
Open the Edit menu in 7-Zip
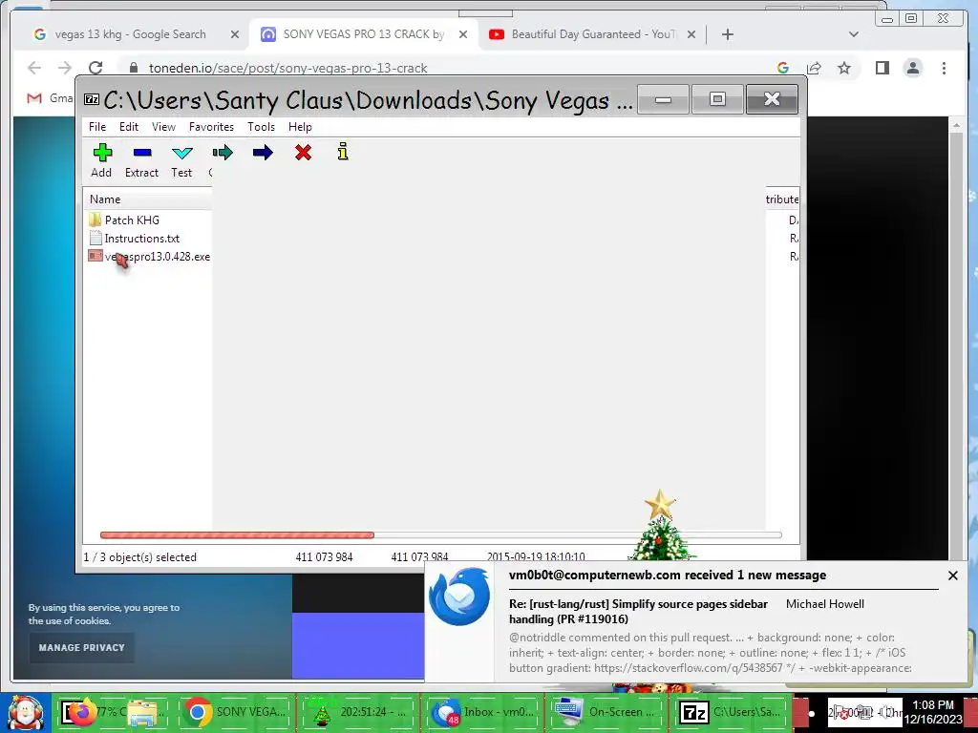[x=129, y=127]
